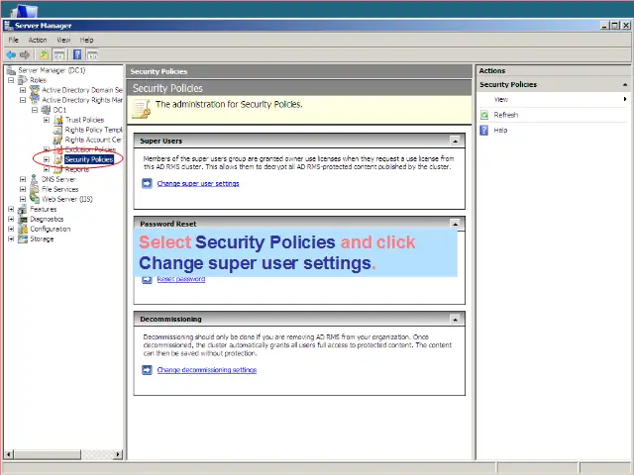Click the Features node icon

coord(23,209)
